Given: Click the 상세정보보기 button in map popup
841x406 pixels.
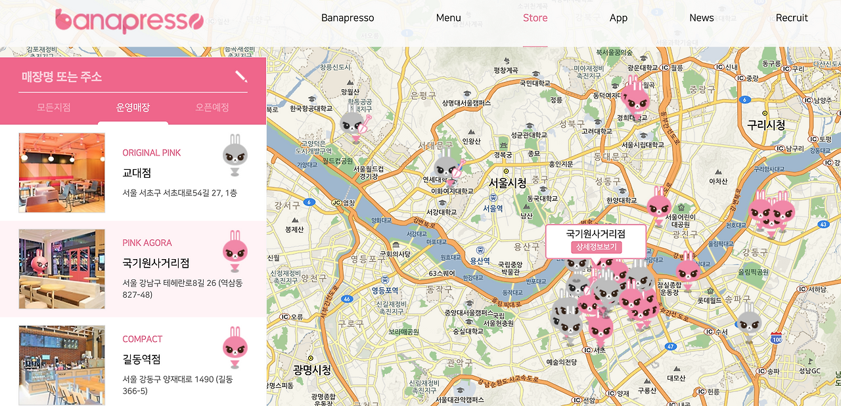Looking at the screenshot, I should point(596,248).
